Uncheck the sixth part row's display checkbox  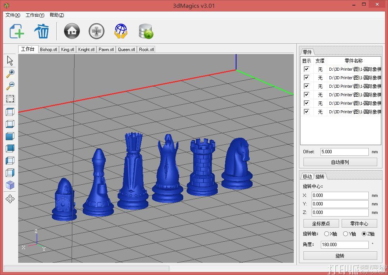tap(306, 111)
